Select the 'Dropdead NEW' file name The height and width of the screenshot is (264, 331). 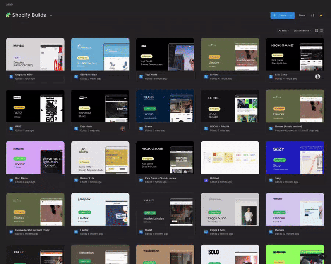tap(24, 75)
